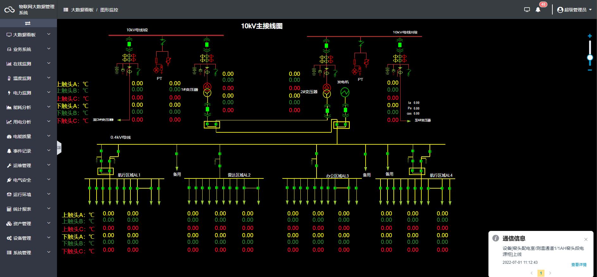Click the 1# transformer yellow breaker box
This screenshot has height=277, width=597.
pos(212,124)
